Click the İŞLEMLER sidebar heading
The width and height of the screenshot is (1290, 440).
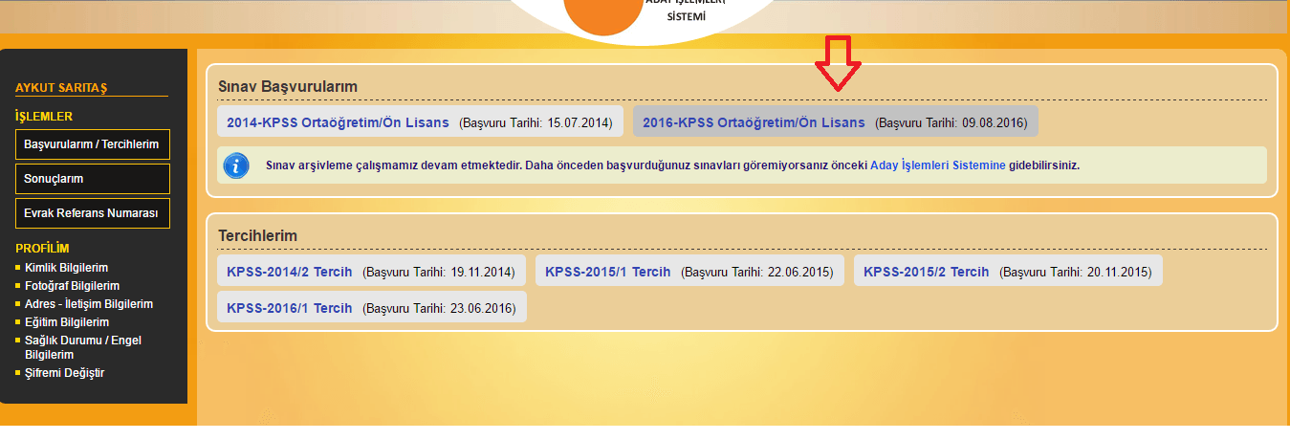44,117
